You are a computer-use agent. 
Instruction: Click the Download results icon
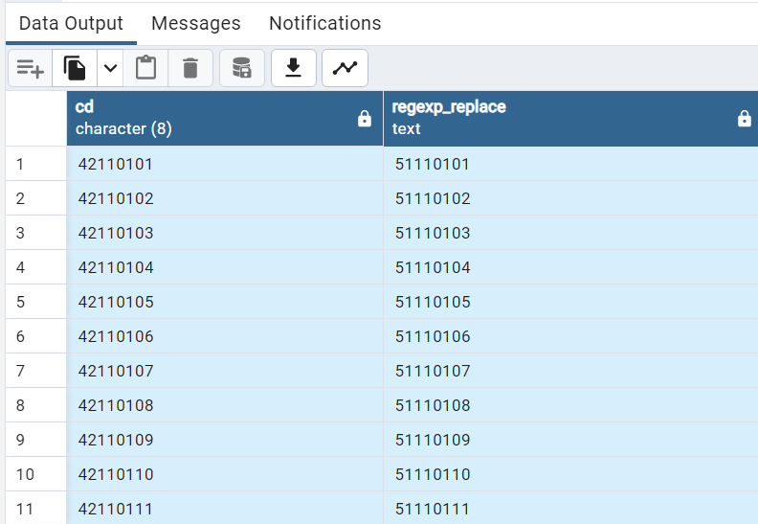(294, 68)
